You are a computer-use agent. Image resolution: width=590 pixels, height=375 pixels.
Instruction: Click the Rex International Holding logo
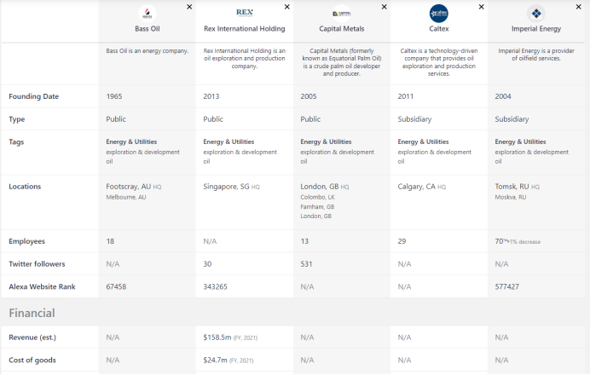point(244,13)
